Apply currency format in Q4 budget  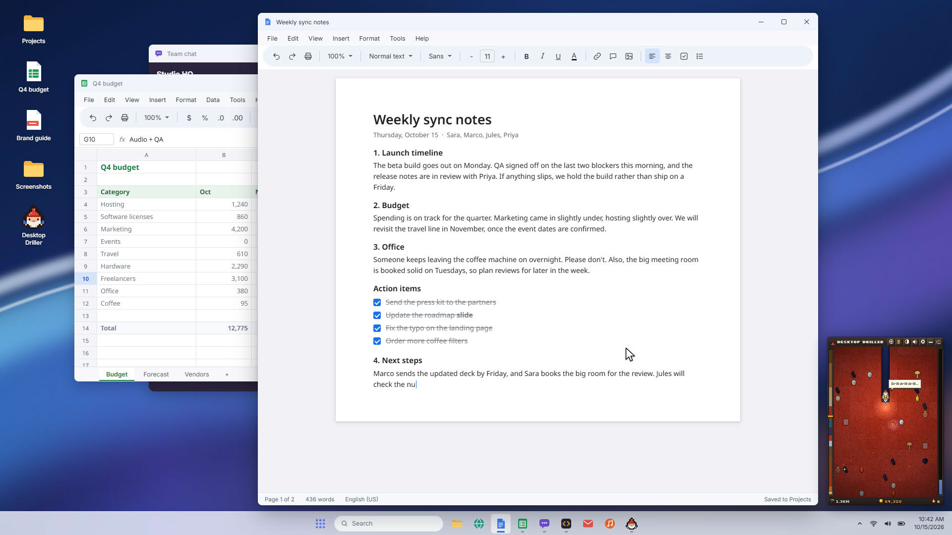189,118
